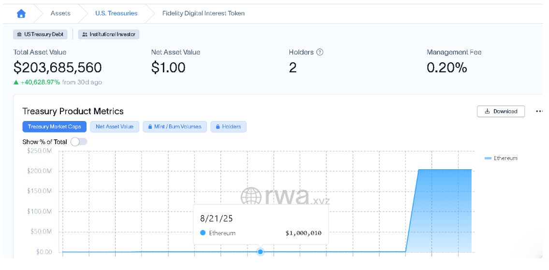The image size is (549, 270).
Task: Open the Holders chart tab
Action: (x=228, y=127)
